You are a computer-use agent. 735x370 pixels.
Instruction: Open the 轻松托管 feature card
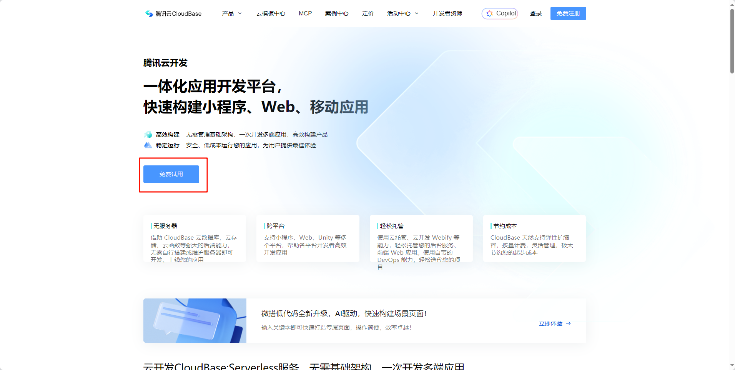coord(421,238)
